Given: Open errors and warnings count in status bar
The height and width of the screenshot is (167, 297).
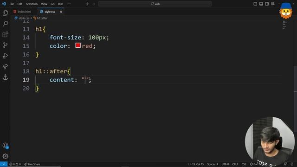Looking at the screenshot, I should [15, 164].
